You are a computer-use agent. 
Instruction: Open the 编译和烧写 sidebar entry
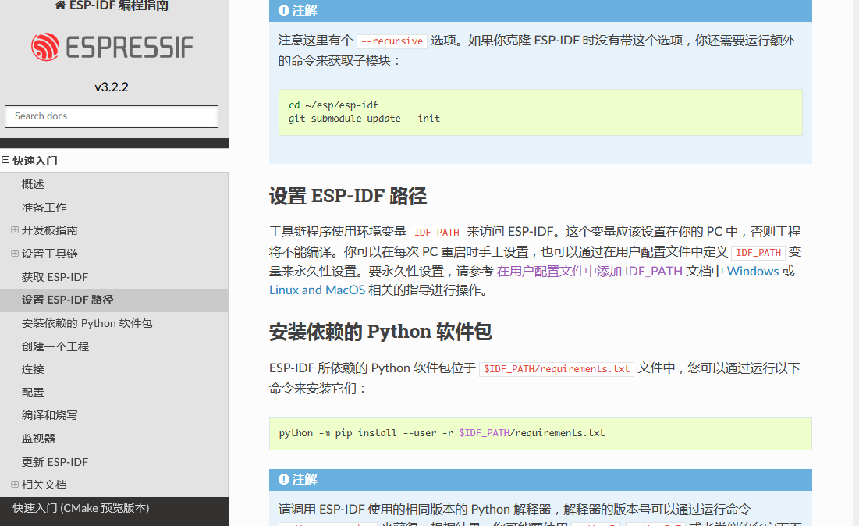pos(49,415)
